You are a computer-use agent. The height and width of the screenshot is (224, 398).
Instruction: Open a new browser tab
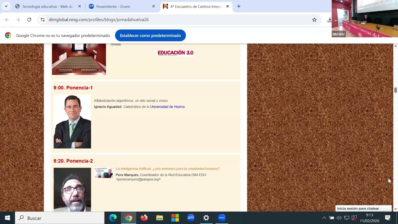239,6
